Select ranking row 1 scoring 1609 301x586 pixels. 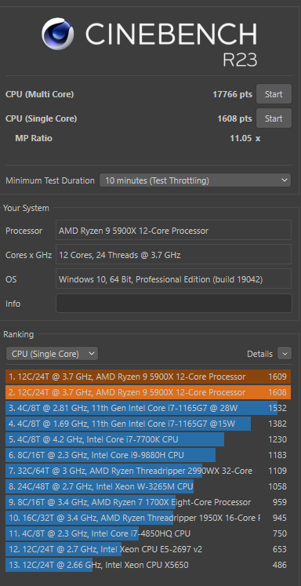click(x=148, y=377)
